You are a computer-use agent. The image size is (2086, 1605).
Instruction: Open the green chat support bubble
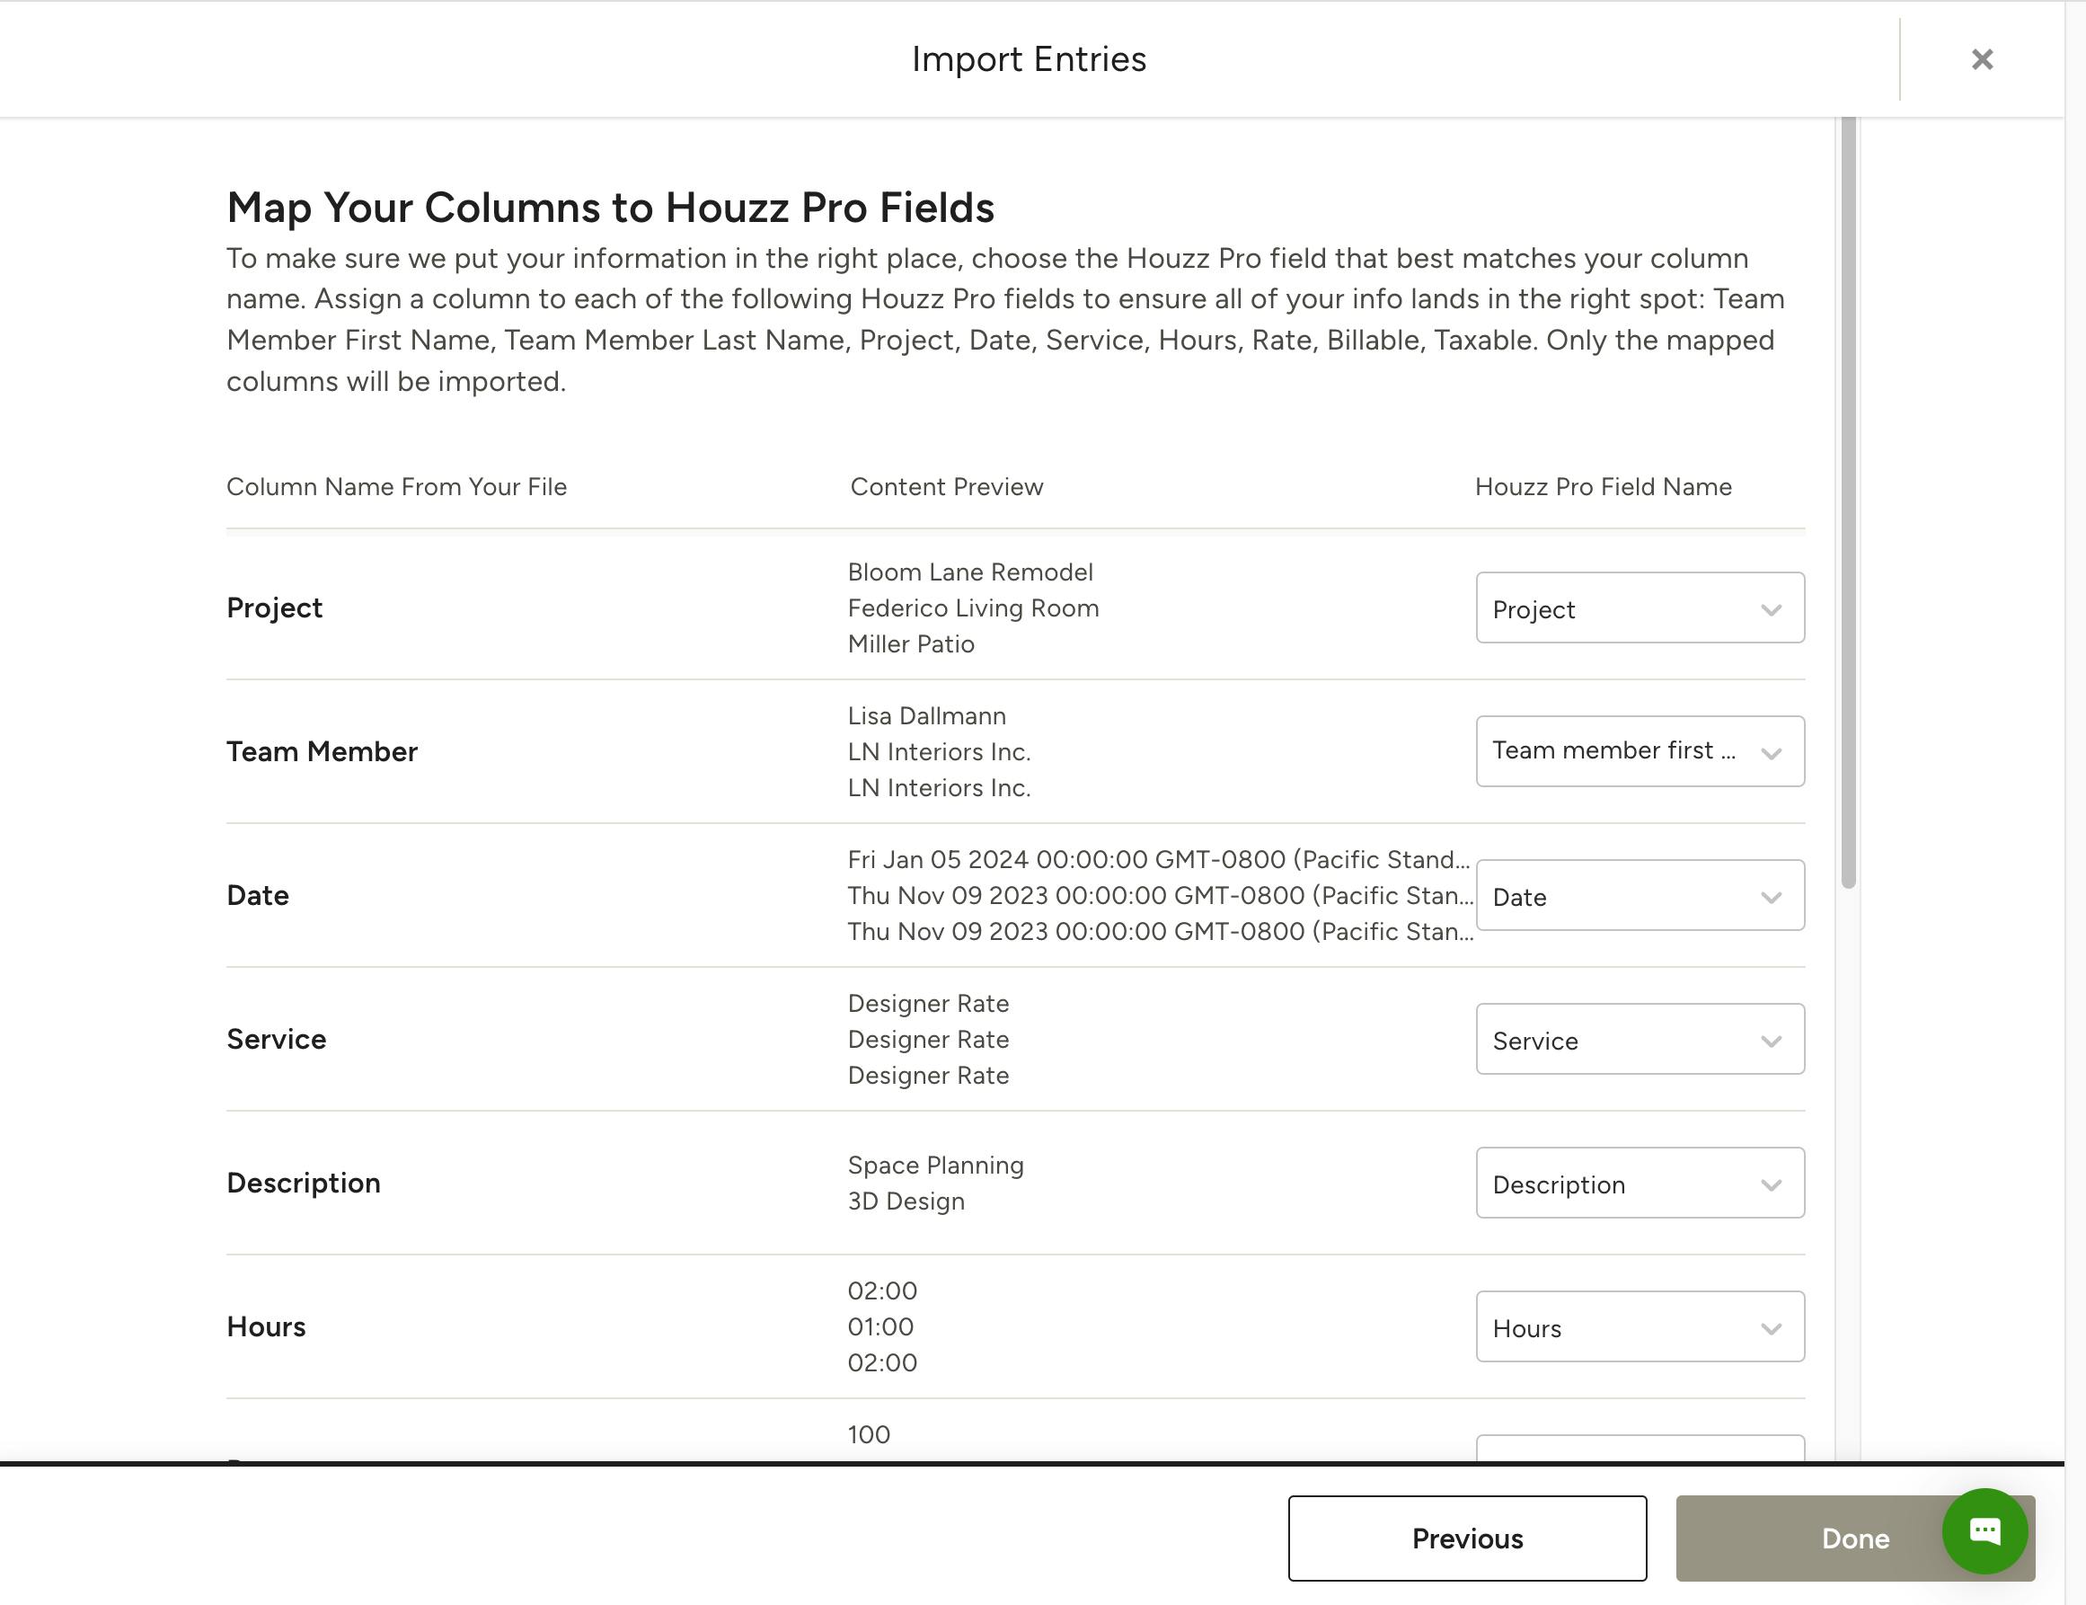[1984, 1531]
